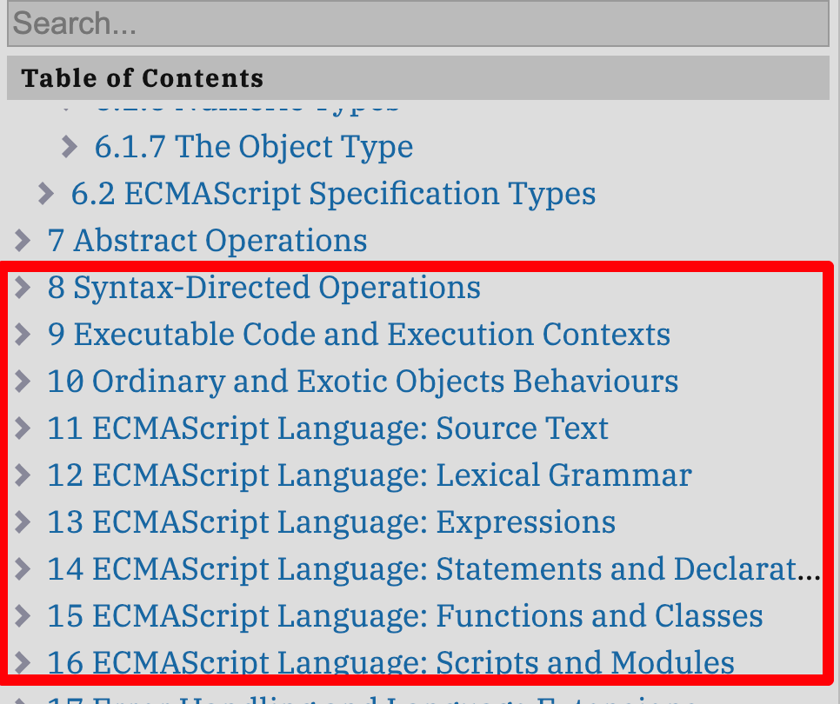Open 14 ECMAScript Language: Statements and Declarations

(434, 569)
